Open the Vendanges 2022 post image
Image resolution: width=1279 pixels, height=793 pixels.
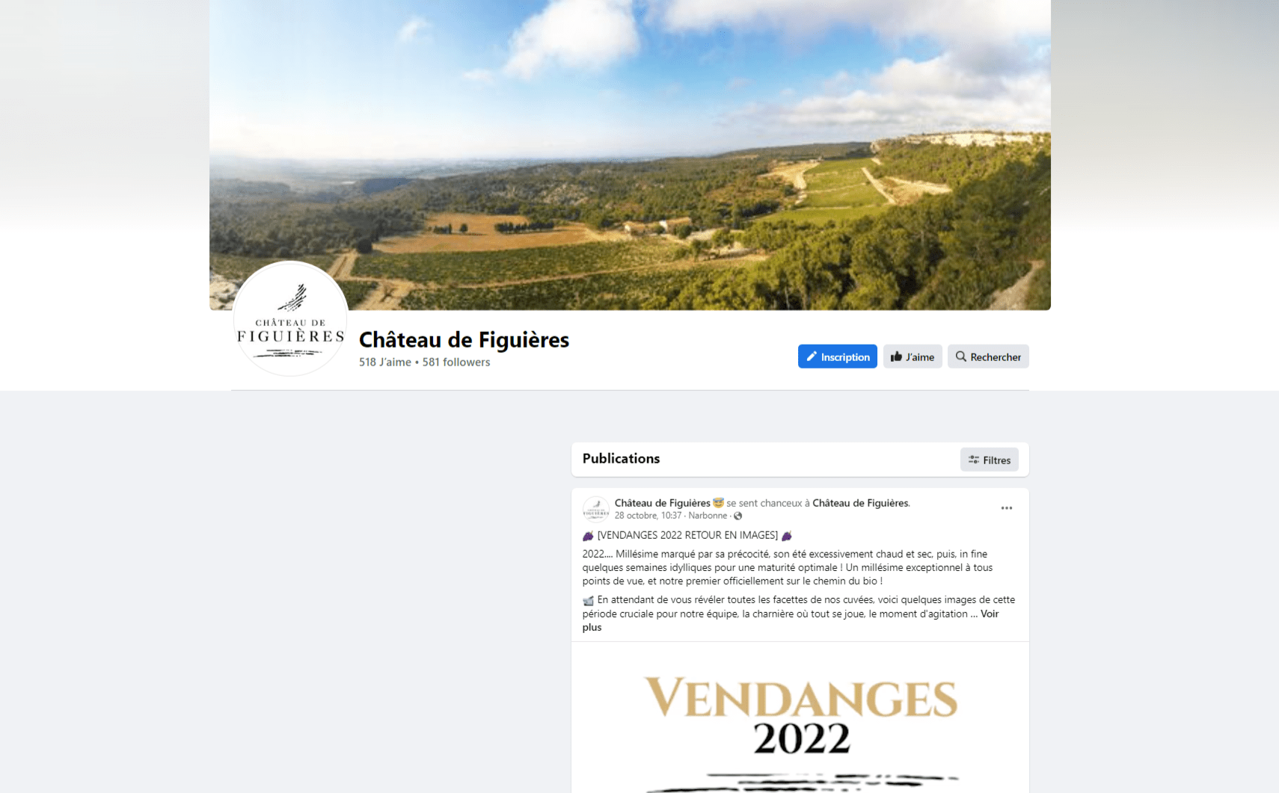tap(800, 718)
